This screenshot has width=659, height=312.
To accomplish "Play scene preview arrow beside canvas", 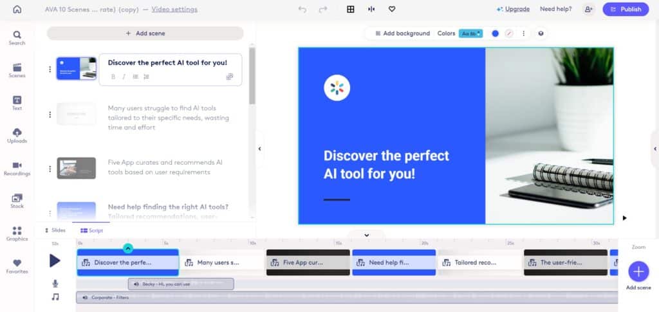I will coord(624,218).
